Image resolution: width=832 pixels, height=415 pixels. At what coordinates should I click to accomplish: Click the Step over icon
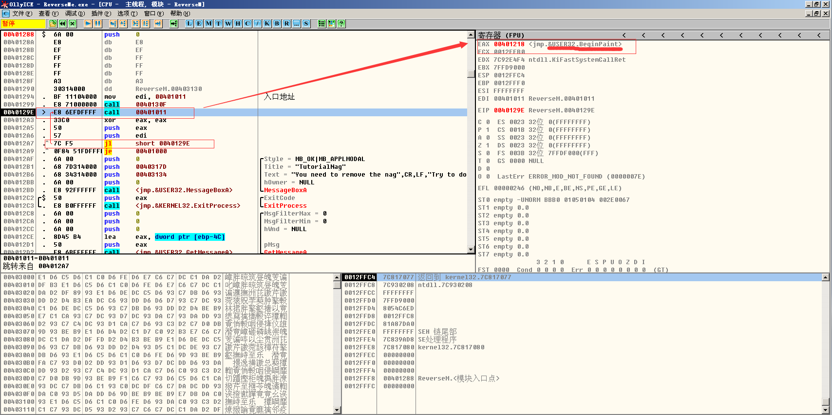(123, 23)
